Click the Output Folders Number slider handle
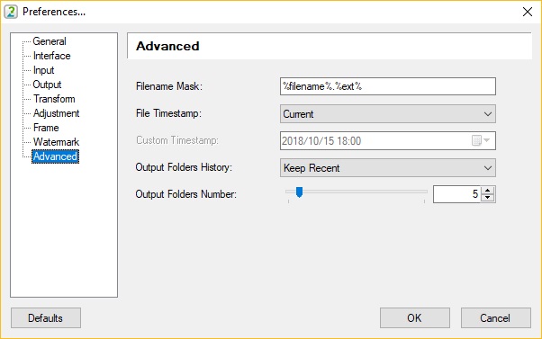Screen dimensions: 542x339 click(x=299, y=192)
